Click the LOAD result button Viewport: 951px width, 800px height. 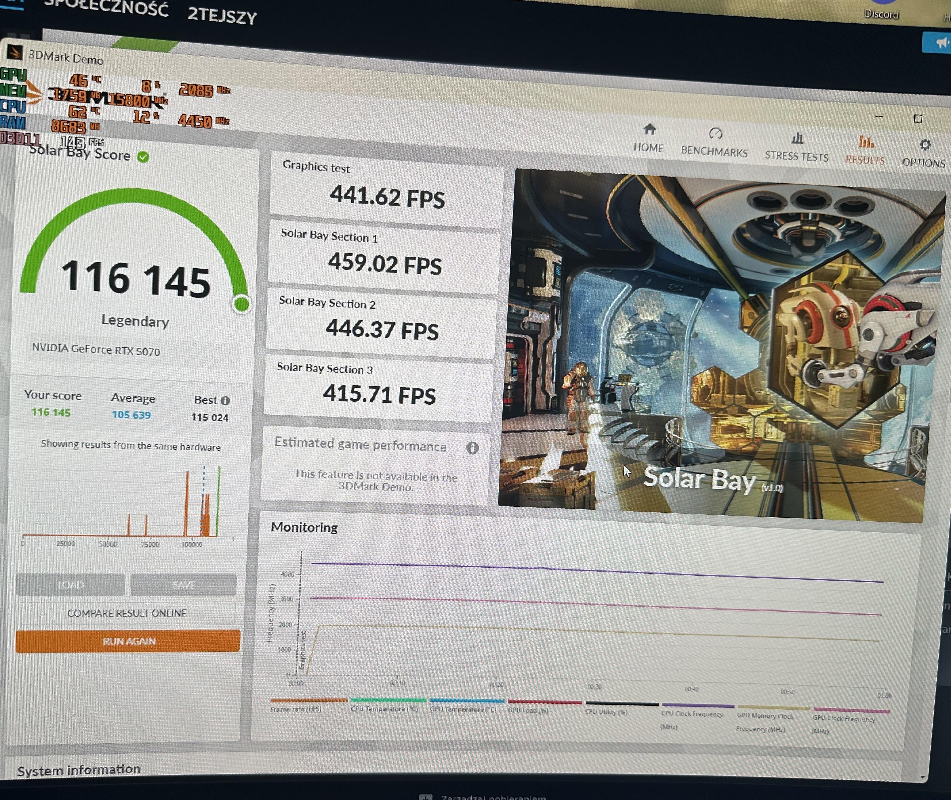70,585
